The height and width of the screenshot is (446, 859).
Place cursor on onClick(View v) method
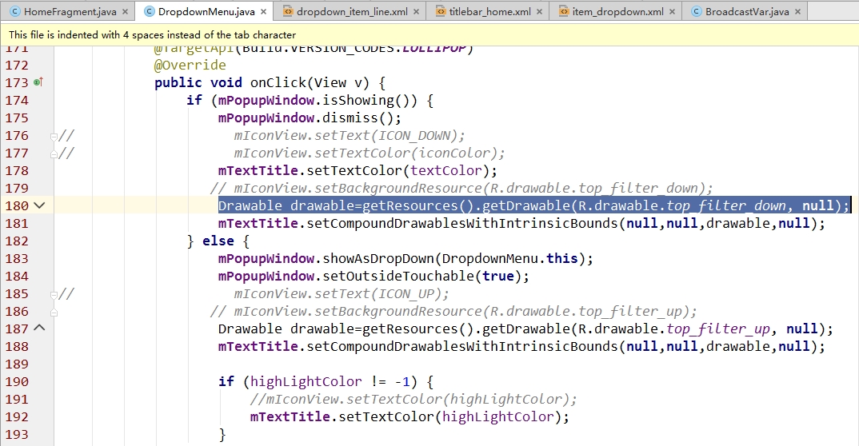(x=310, y=82)
